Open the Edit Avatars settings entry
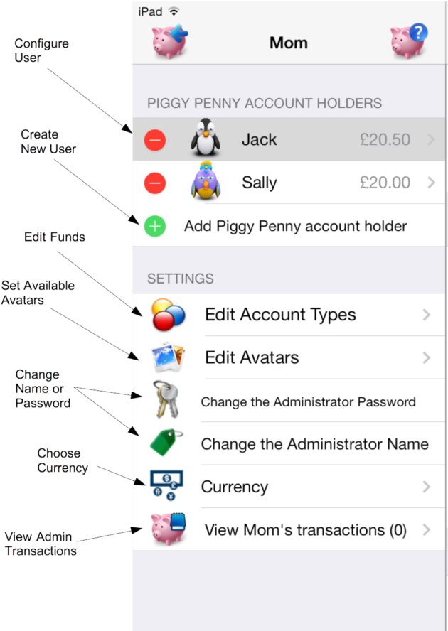448x631 pixels. (299, 357)
